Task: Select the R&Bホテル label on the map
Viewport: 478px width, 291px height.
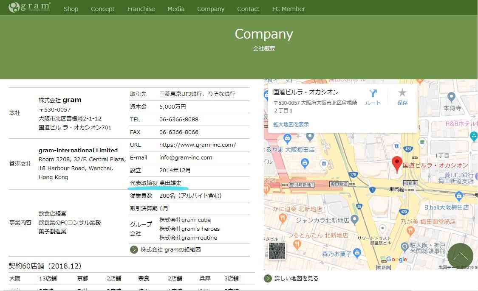Action: click(461, 124)
